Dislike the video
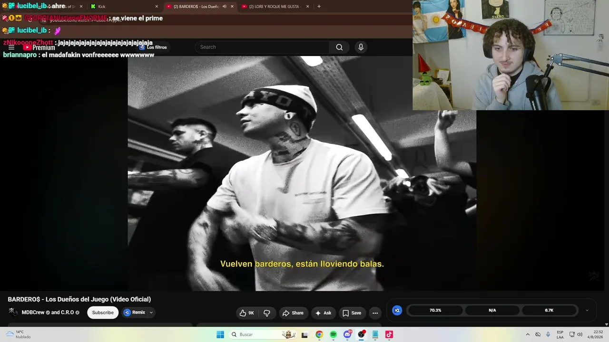This screenshot has width=609, height=342. pyautogui.click(x=267, y=313)
